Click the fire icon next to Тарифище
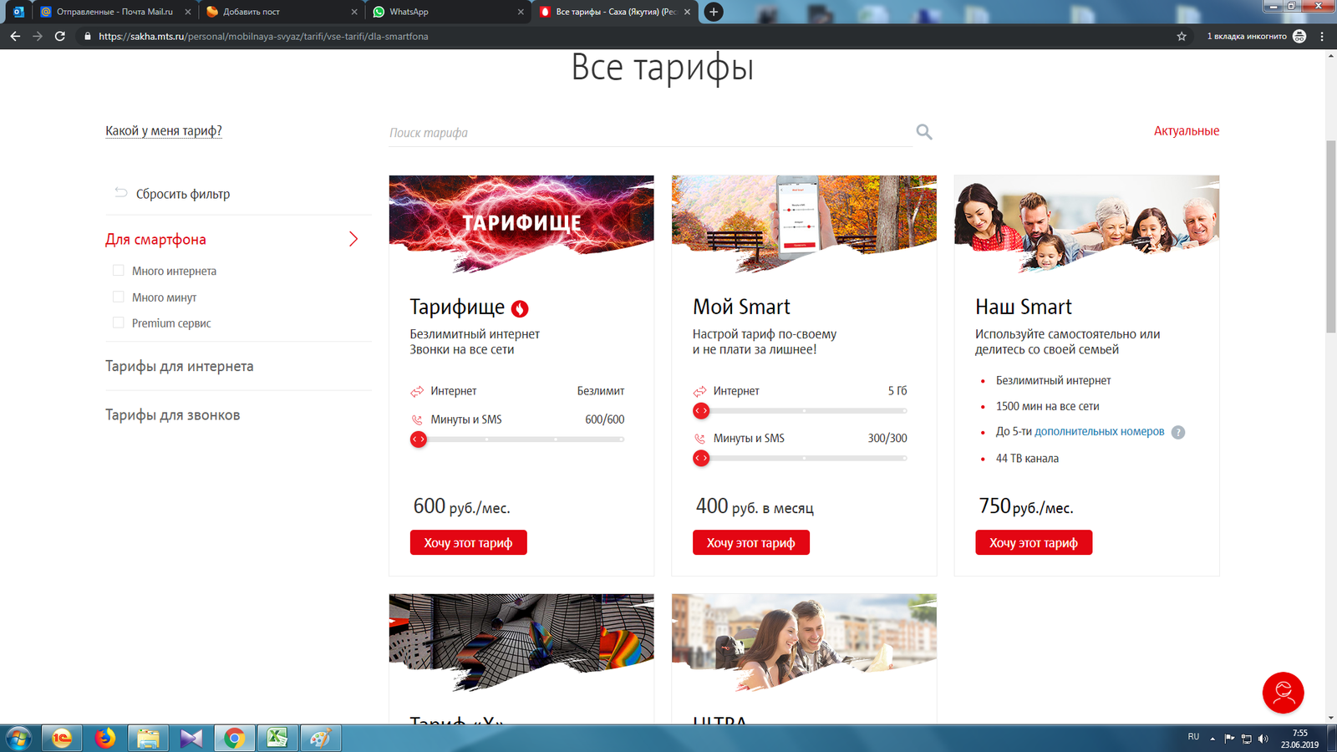Image resolution: width=1337 pixels, height=752 pixels. click(x=520, y=308)
